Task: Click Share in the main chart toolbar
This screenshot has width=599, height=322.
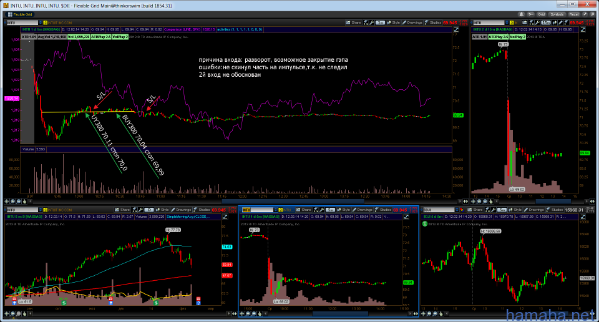Action: coord(353,22)
